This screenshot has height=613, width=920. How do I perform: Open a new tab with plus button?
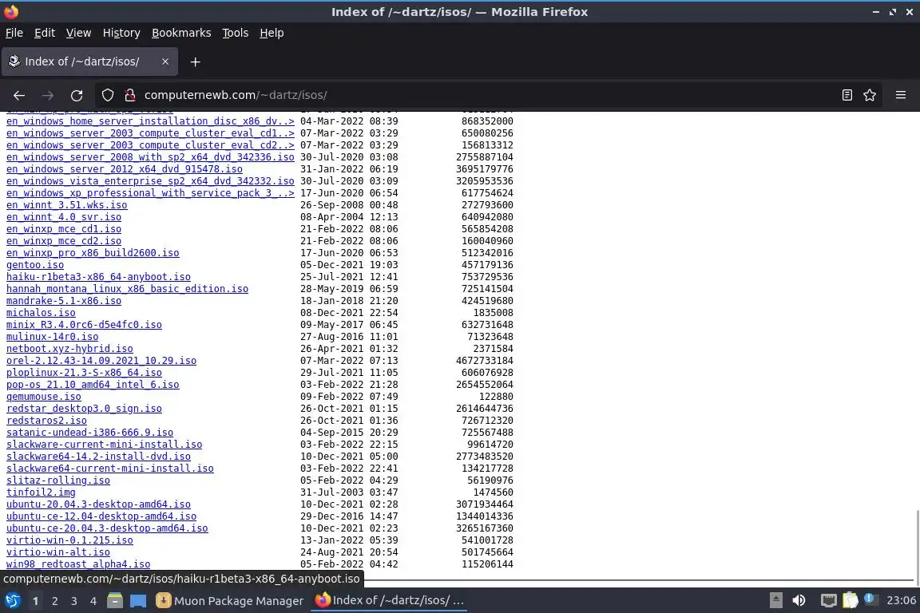[x=196, y=61]
